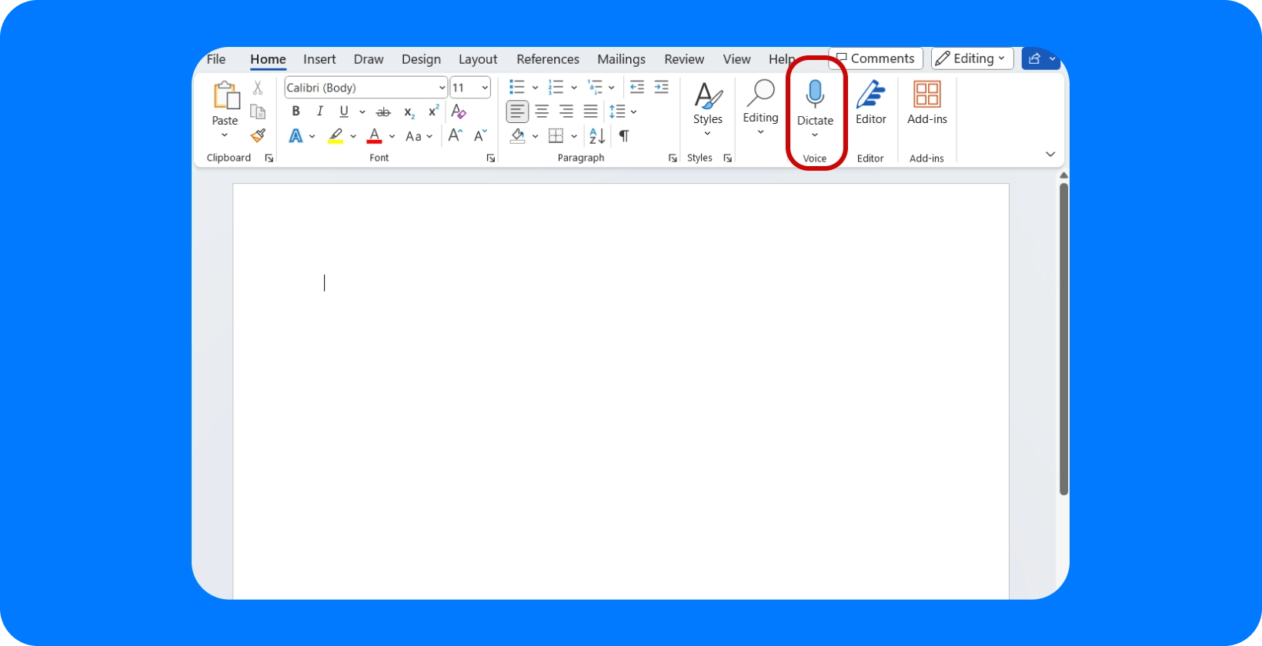Align text left
1262x646 pixels.
point(517,112)
